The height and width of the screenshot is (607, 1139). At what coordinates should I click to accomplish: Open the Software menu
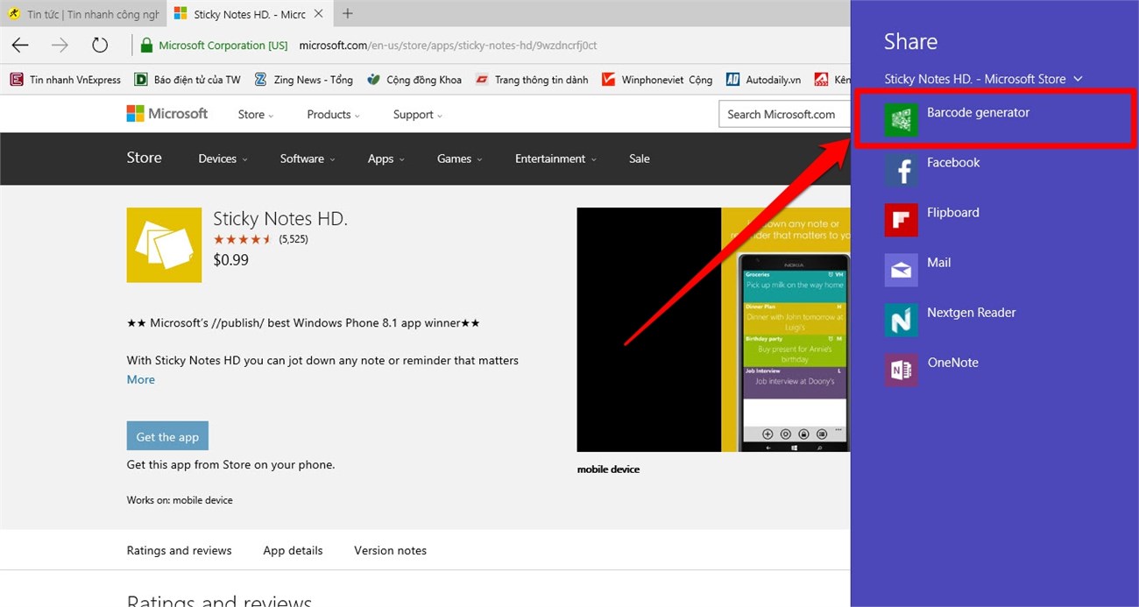click(x=307, y=159)
